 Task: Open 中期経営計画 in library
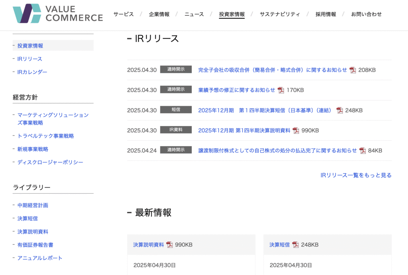point(33,205)
